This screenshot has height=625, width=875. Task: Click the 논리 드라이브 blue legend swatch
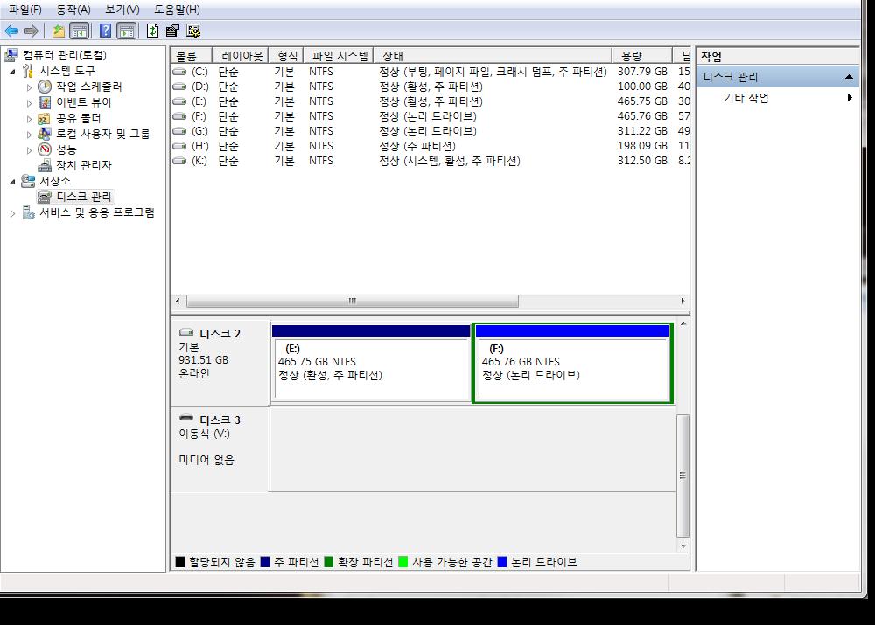tap(501, 562)
